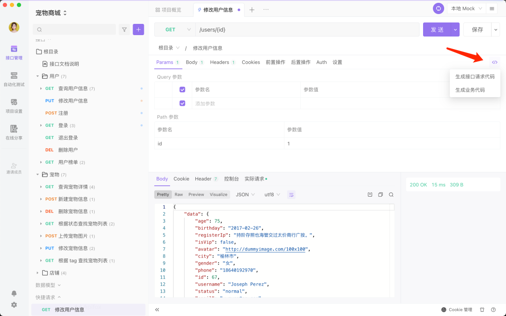Image resolution: width=506 pixels, height=316 pixels.
Task: Switch to the Headers request tab
Action: (x=219, y=62)
